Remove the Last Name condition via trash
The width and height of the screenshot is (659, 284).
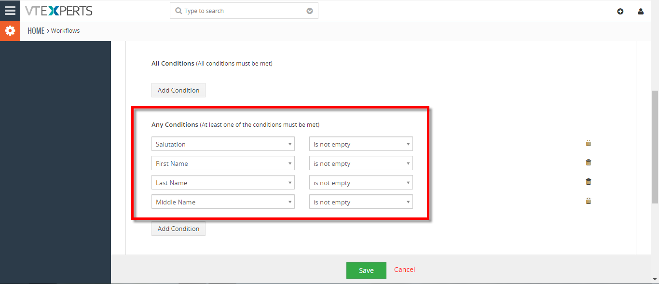(589, 182)
